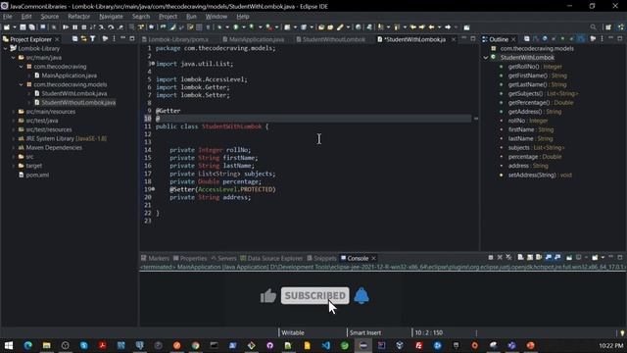
Task: Click the Writable status bar entry
Action: point(293,332)
